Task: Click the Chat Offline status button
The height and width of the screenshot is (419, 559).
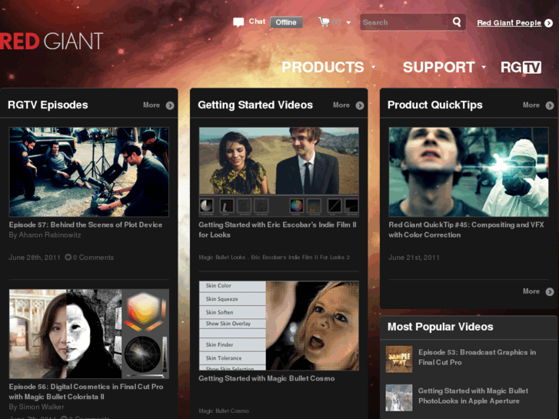Action: coord(286,22)
